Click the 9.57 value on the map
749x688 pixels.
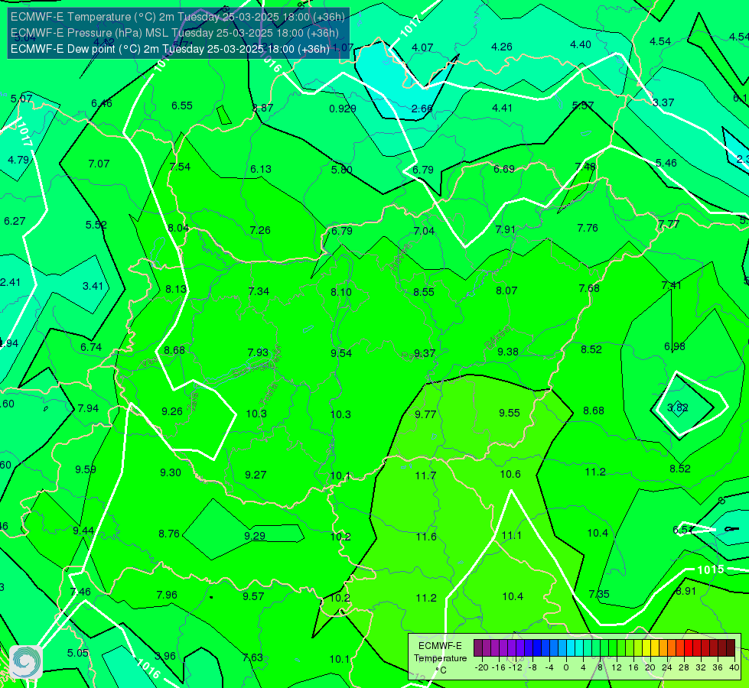pos(253,596)
